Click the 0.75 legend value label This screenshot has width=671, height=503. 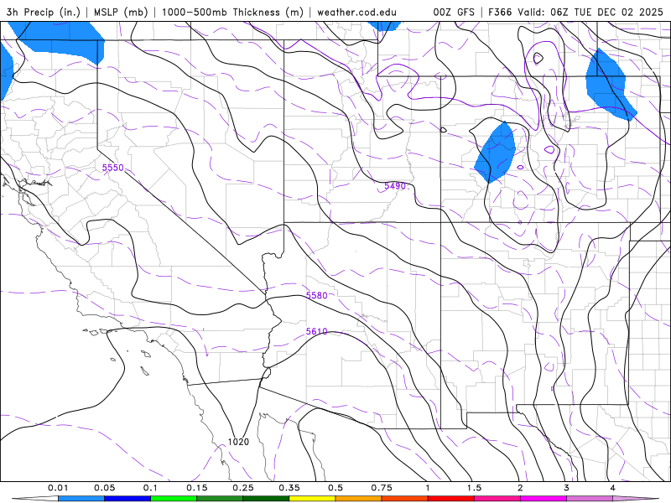tap(382, 488)
